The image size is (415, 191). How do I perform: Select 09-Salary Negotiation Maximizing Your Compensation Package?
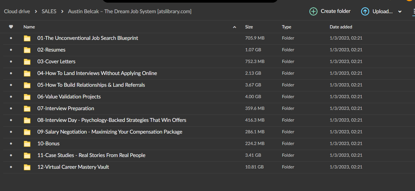coord(110,132)
